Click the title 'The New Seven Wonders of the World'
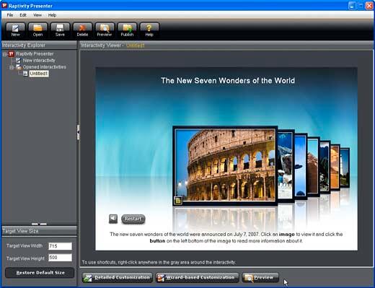The width and height of the screenshot is (375, 288). click(x=228, y=81)
